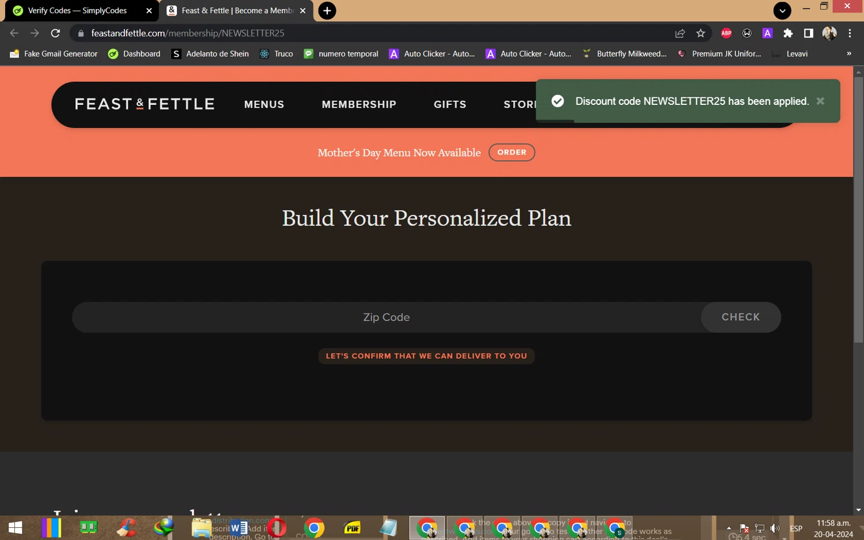Viewport: 864px width, 540px height.
Task: Click the scrollbar down arrow
Action: [858, 510]
